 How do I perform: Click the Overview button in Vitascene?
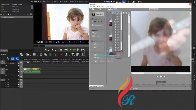98,14
